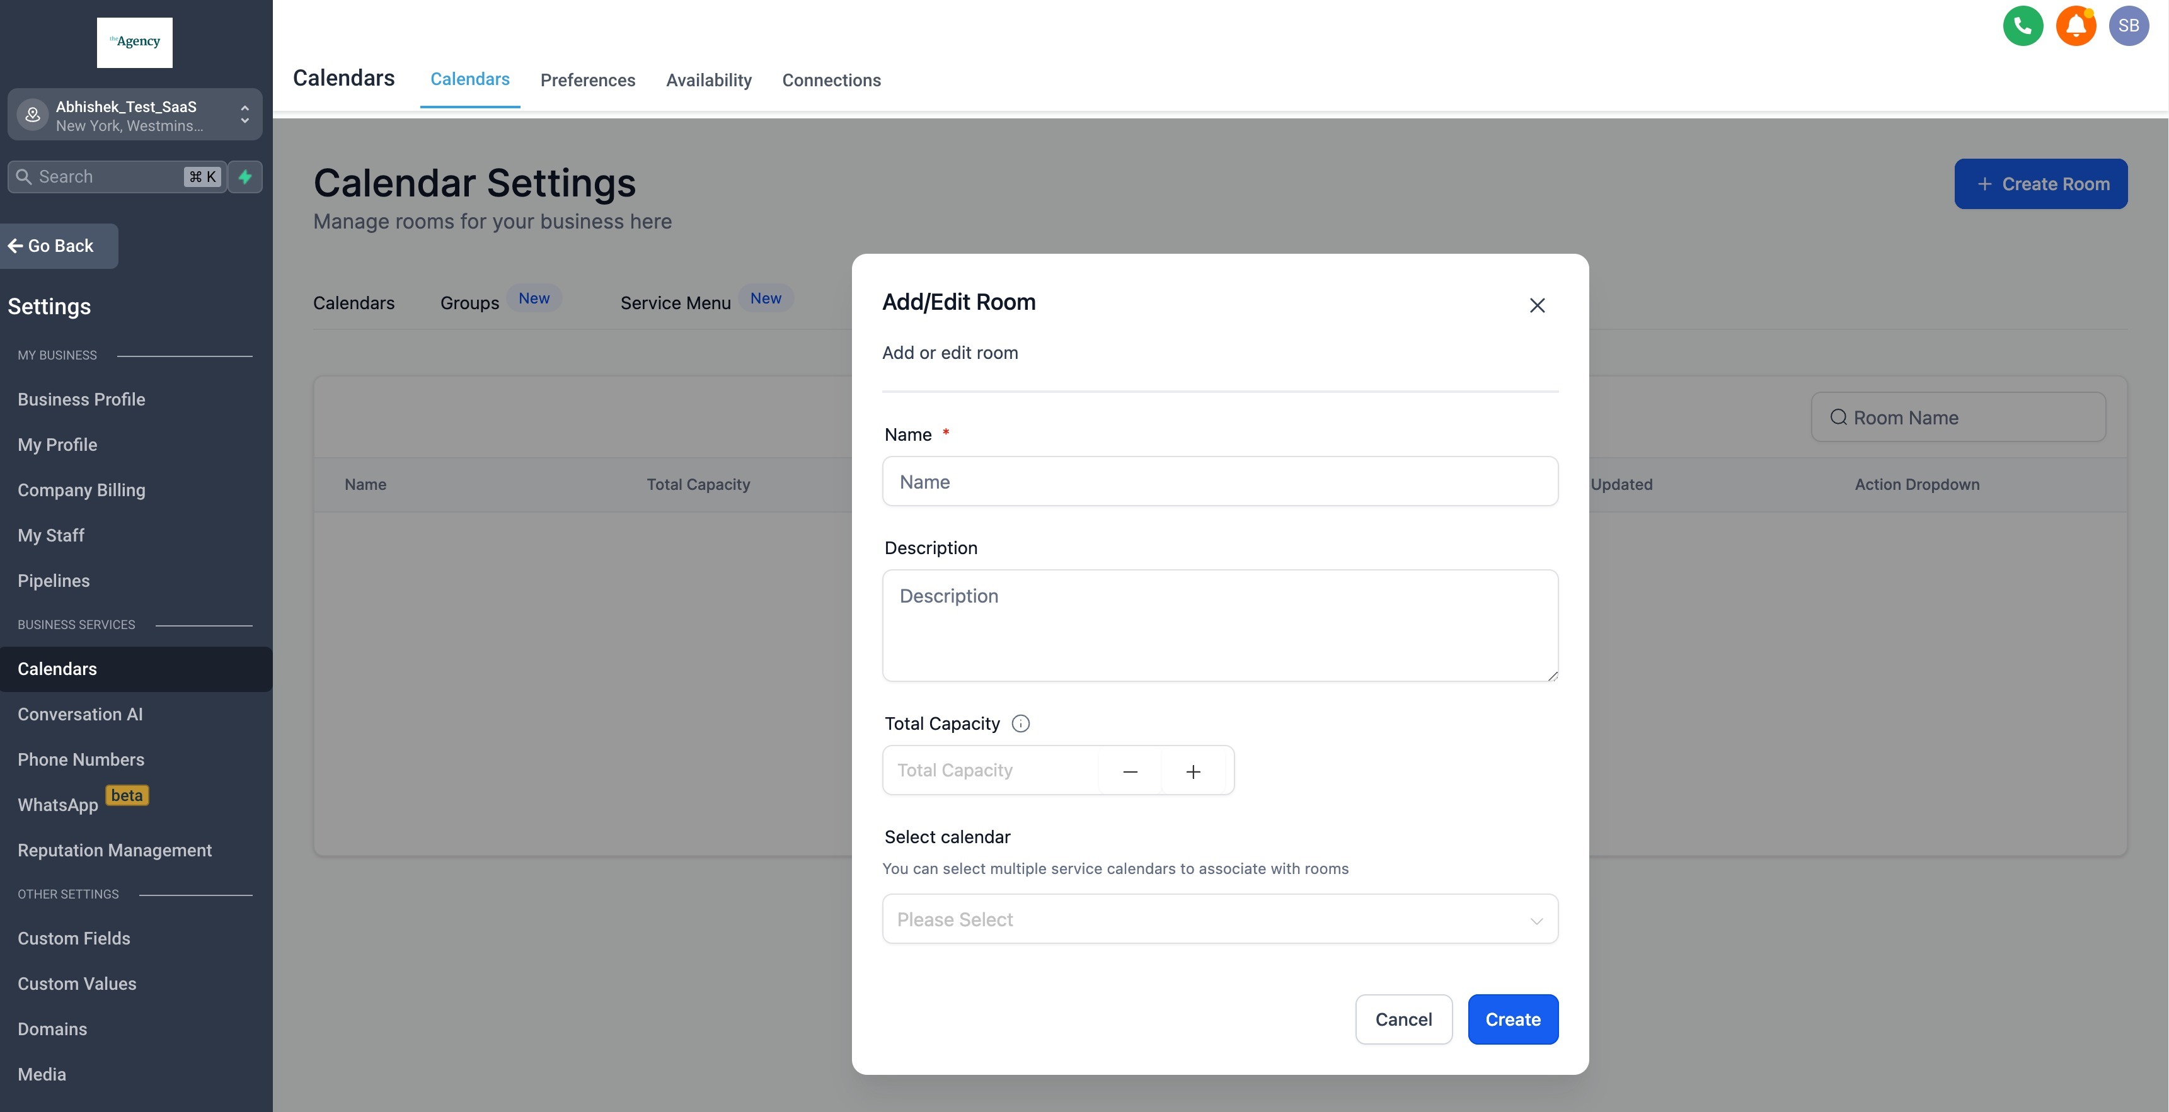Increase total capacity with plus button
Image resolution: width=2169 pixels, height=1112 pixels.
point(1193,771)
